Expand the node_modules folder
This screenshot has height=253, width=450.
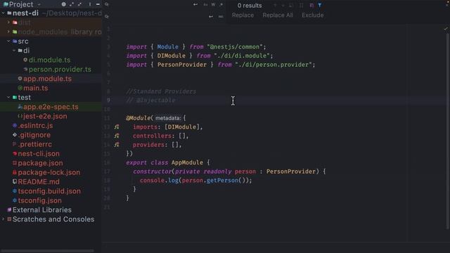point(8,32)
